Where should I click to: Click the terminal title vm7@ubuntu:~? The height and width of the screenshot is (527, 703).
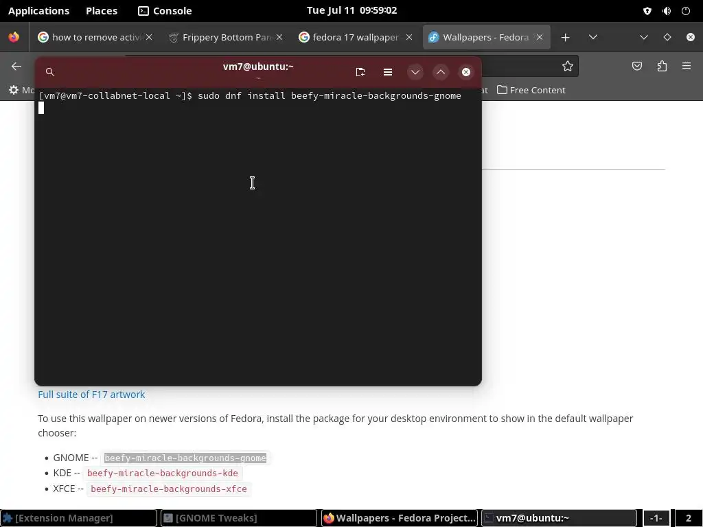(258, 67)
